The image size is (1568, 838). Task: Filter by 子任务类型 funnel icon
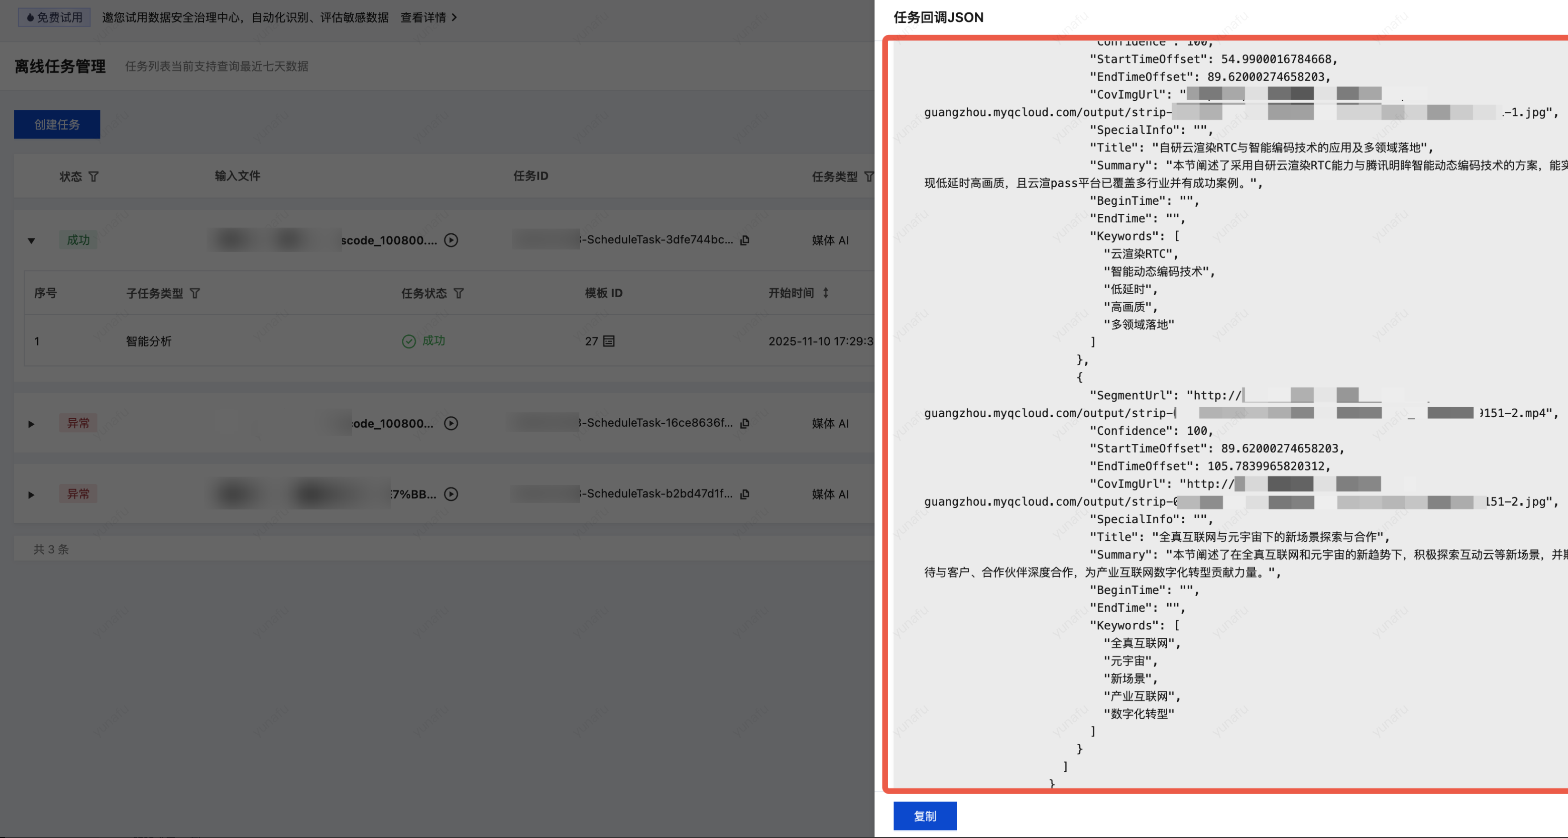195,294
